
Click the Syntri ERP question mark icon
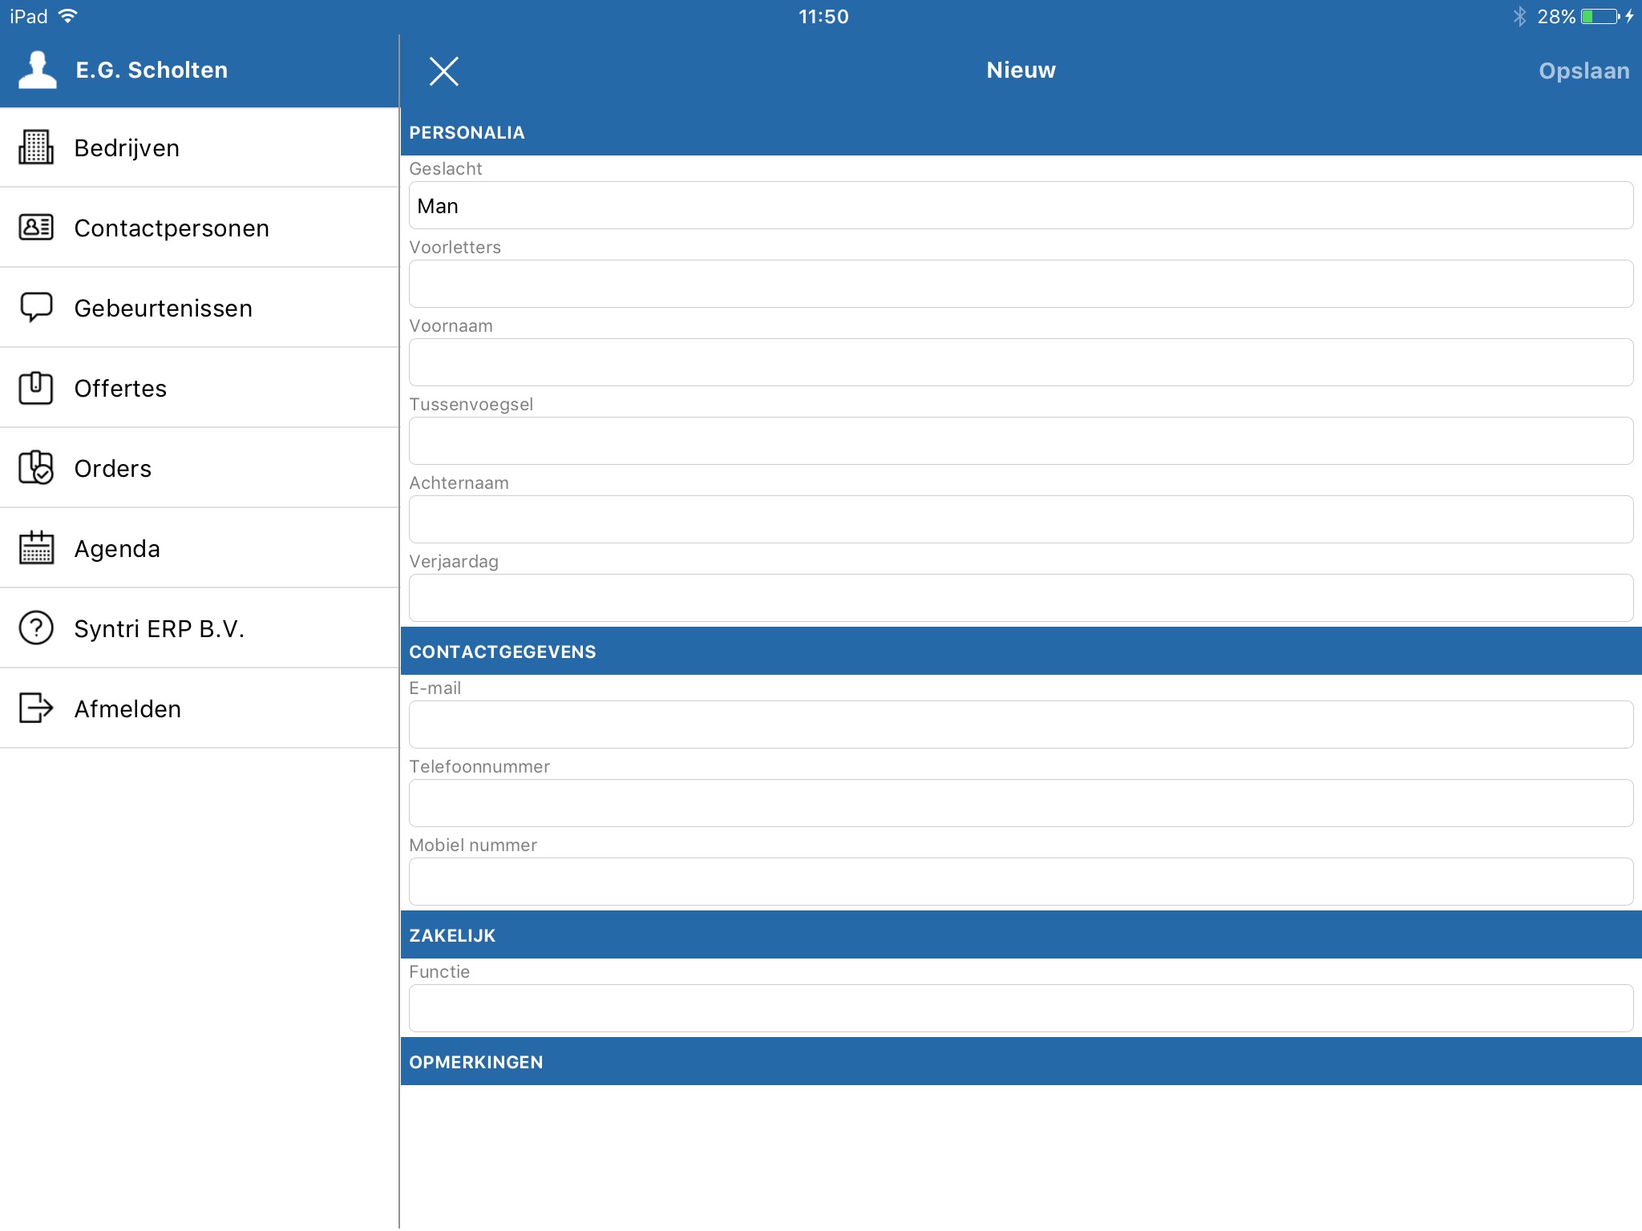36,628
